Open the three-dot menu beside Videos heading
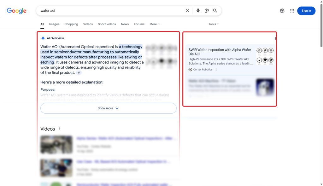Viewport: 323px width, 186px height. click(60, 129)
